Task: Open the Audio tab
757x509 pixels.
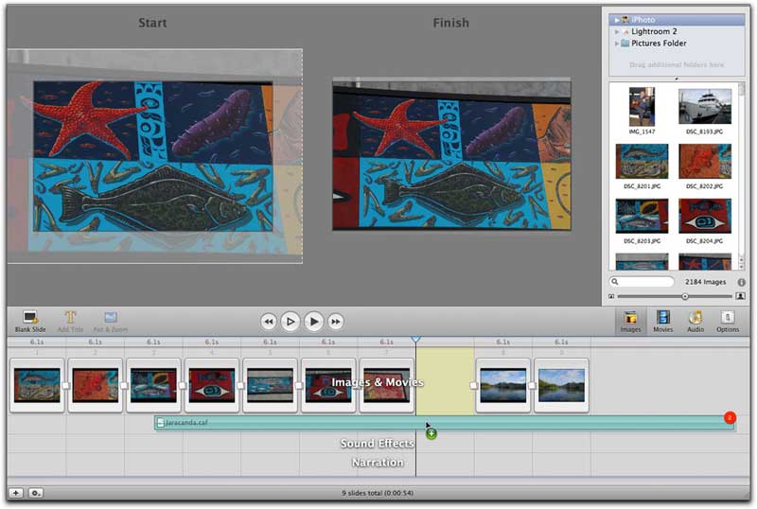Action: tap(695, 322)
